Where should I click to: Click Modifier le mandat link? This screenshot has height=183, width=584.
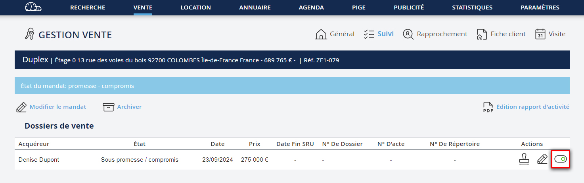[x=52, y=107]
